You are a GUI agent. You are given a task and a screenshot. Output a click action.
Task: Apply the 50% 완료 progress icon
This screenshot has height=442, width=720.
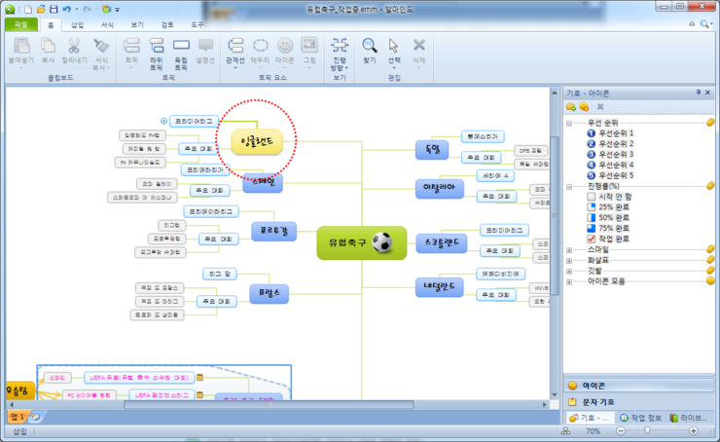tap(592, 217)
